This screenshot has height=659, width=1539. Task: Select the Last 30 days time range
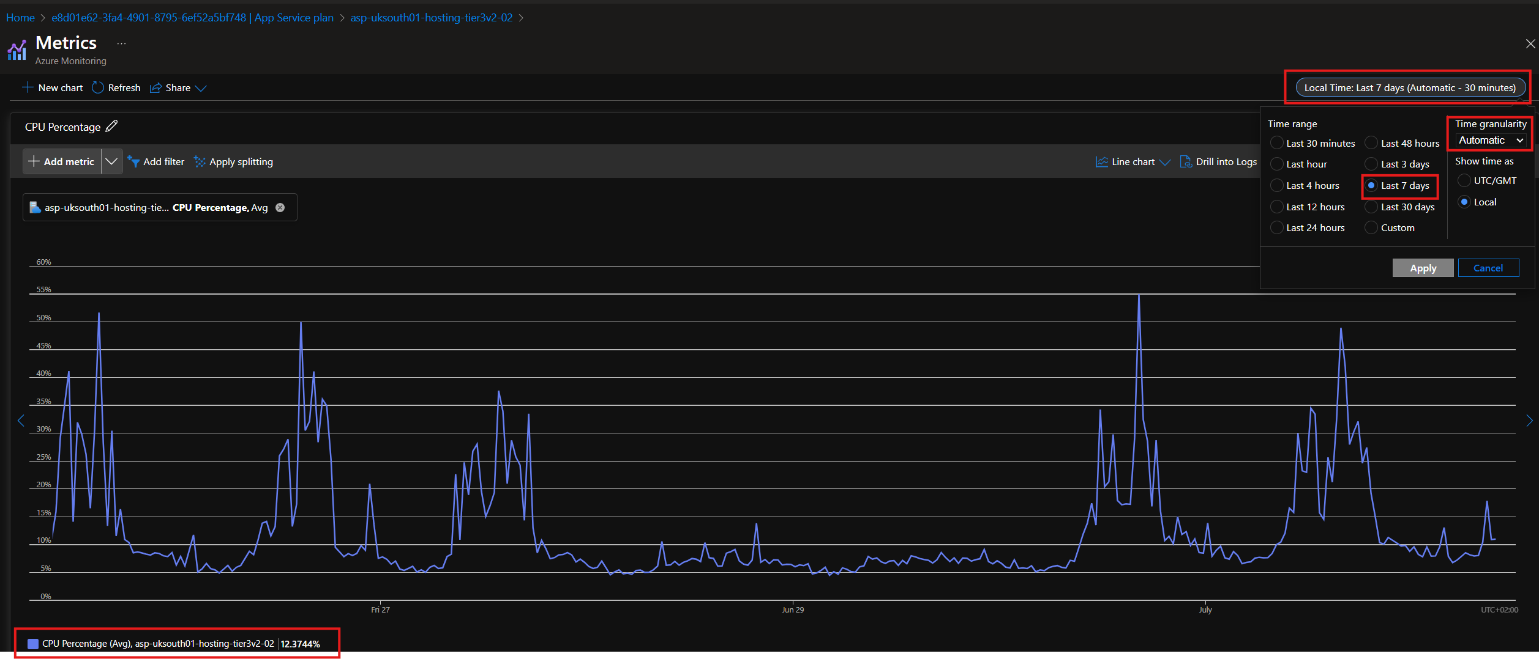[x=1372, y=207]
